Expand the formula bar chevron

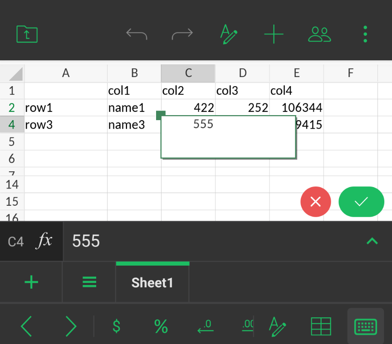(x=372, y=241)
